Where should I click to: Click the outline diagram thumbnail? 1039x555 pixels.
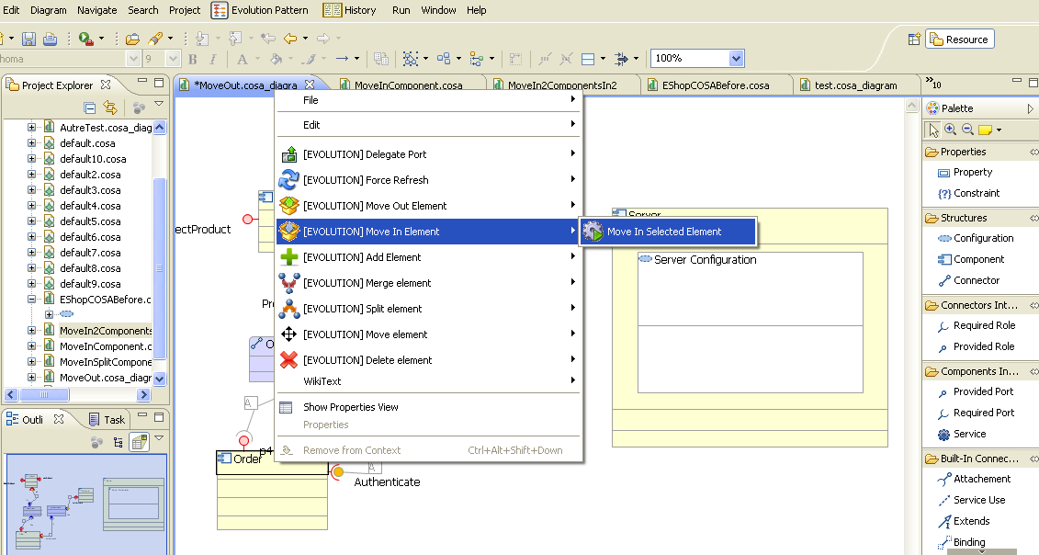pos(85,504)
